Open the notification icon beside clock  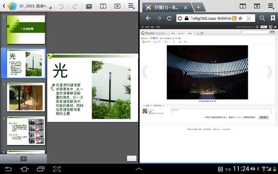(x=220, y=169)
